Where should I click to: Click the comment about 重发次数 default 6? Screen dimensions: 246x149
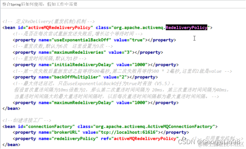(x=63, y=46)
